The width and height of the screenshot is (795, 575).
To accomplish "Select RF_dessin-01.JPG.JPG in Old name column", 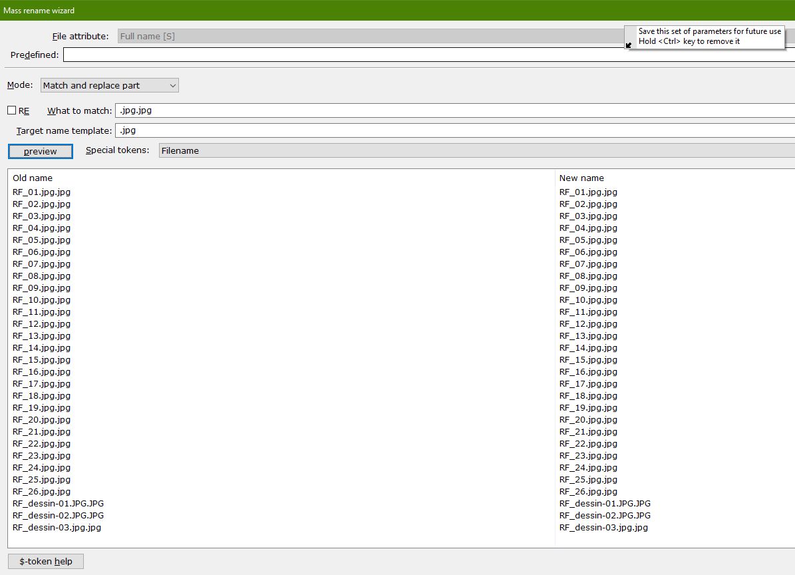I will point(58,503).
